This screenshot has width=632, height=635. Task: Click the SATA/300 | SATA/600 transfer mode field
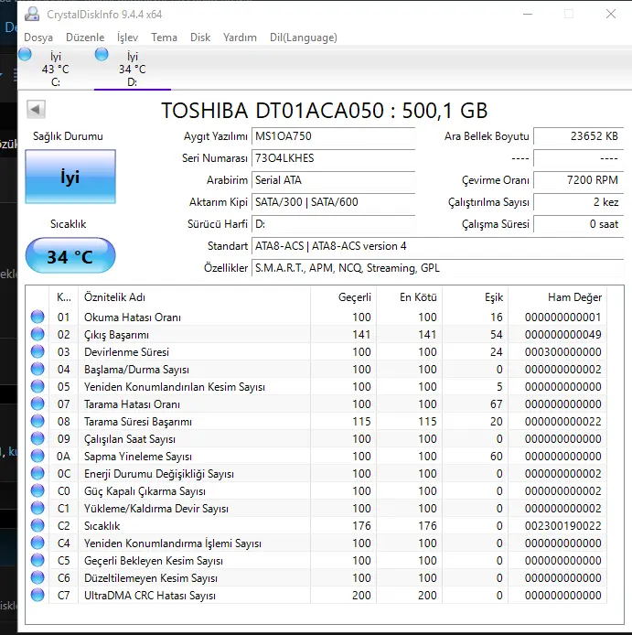(x=333, y=201)
